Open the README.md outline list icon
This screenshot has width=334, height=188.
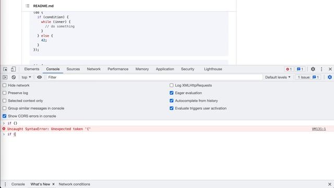point(28,6)
